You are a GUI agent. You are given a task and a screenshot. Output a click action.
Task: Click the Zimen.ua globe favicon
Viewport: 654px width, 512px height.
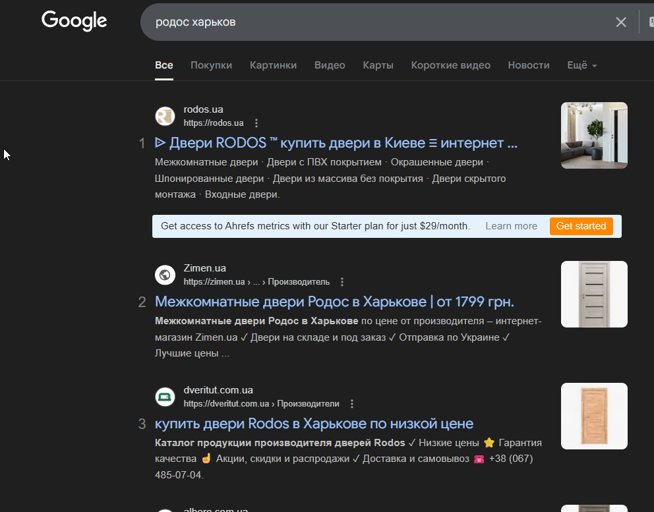tap(165, 275)
